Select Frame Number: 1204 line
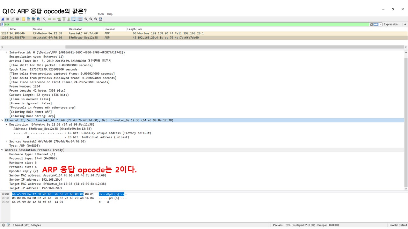Image resolution: width=408 pixels, height=229 pixels. (x=25, y=86)
